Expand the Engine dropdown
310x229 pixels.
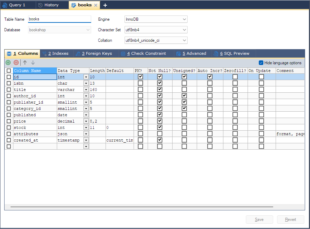click(156, 19)
